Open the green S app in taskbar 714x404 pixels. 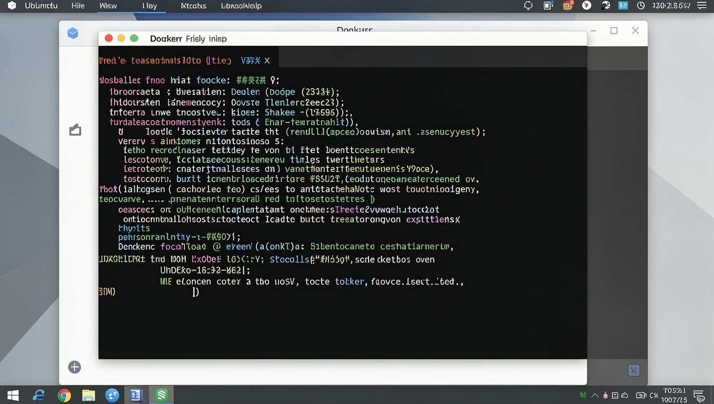pos(161,395)
